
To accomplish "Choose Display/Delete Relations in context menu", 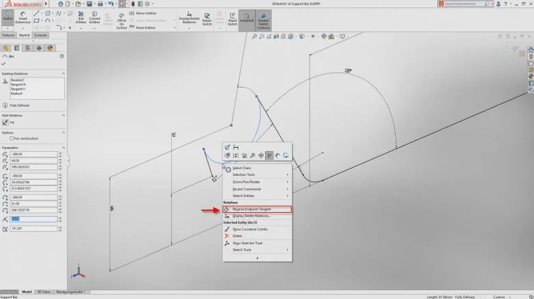I will click(x=257, y=216).
